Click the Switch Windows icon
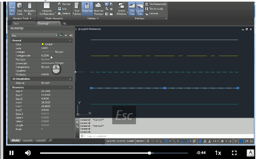Viewport: 256px width, 159px height. click(122, 9)
